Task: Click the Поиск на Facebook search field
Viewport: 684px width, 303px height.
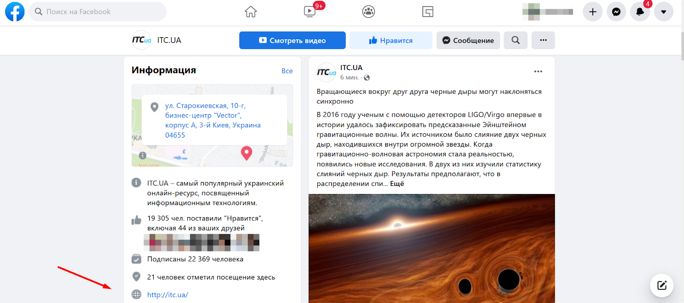Action: pyautogui.click(x=98, y=12)
